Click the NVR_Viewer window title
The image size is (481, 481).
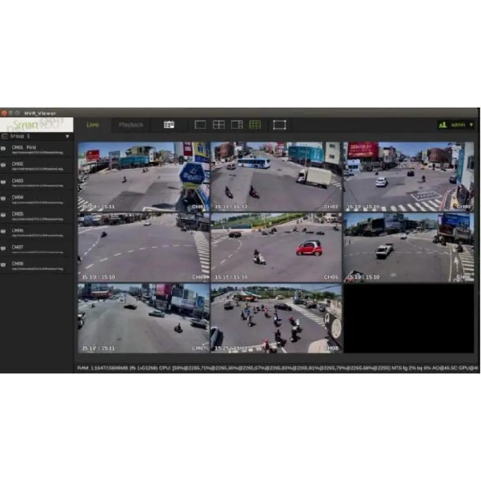click(40, 113)
